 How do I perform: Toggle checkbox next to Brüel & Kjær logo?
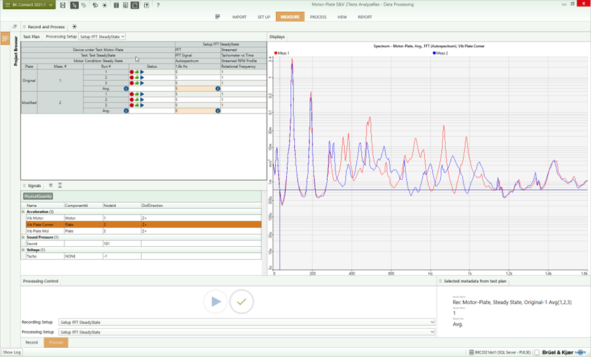tap(537, 352)
